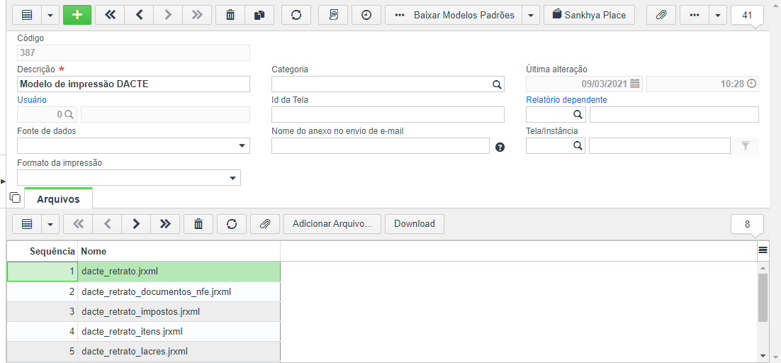Click the Relatório dependente link label
Viewport: 781px width, 363px height.
click(566, 99)
